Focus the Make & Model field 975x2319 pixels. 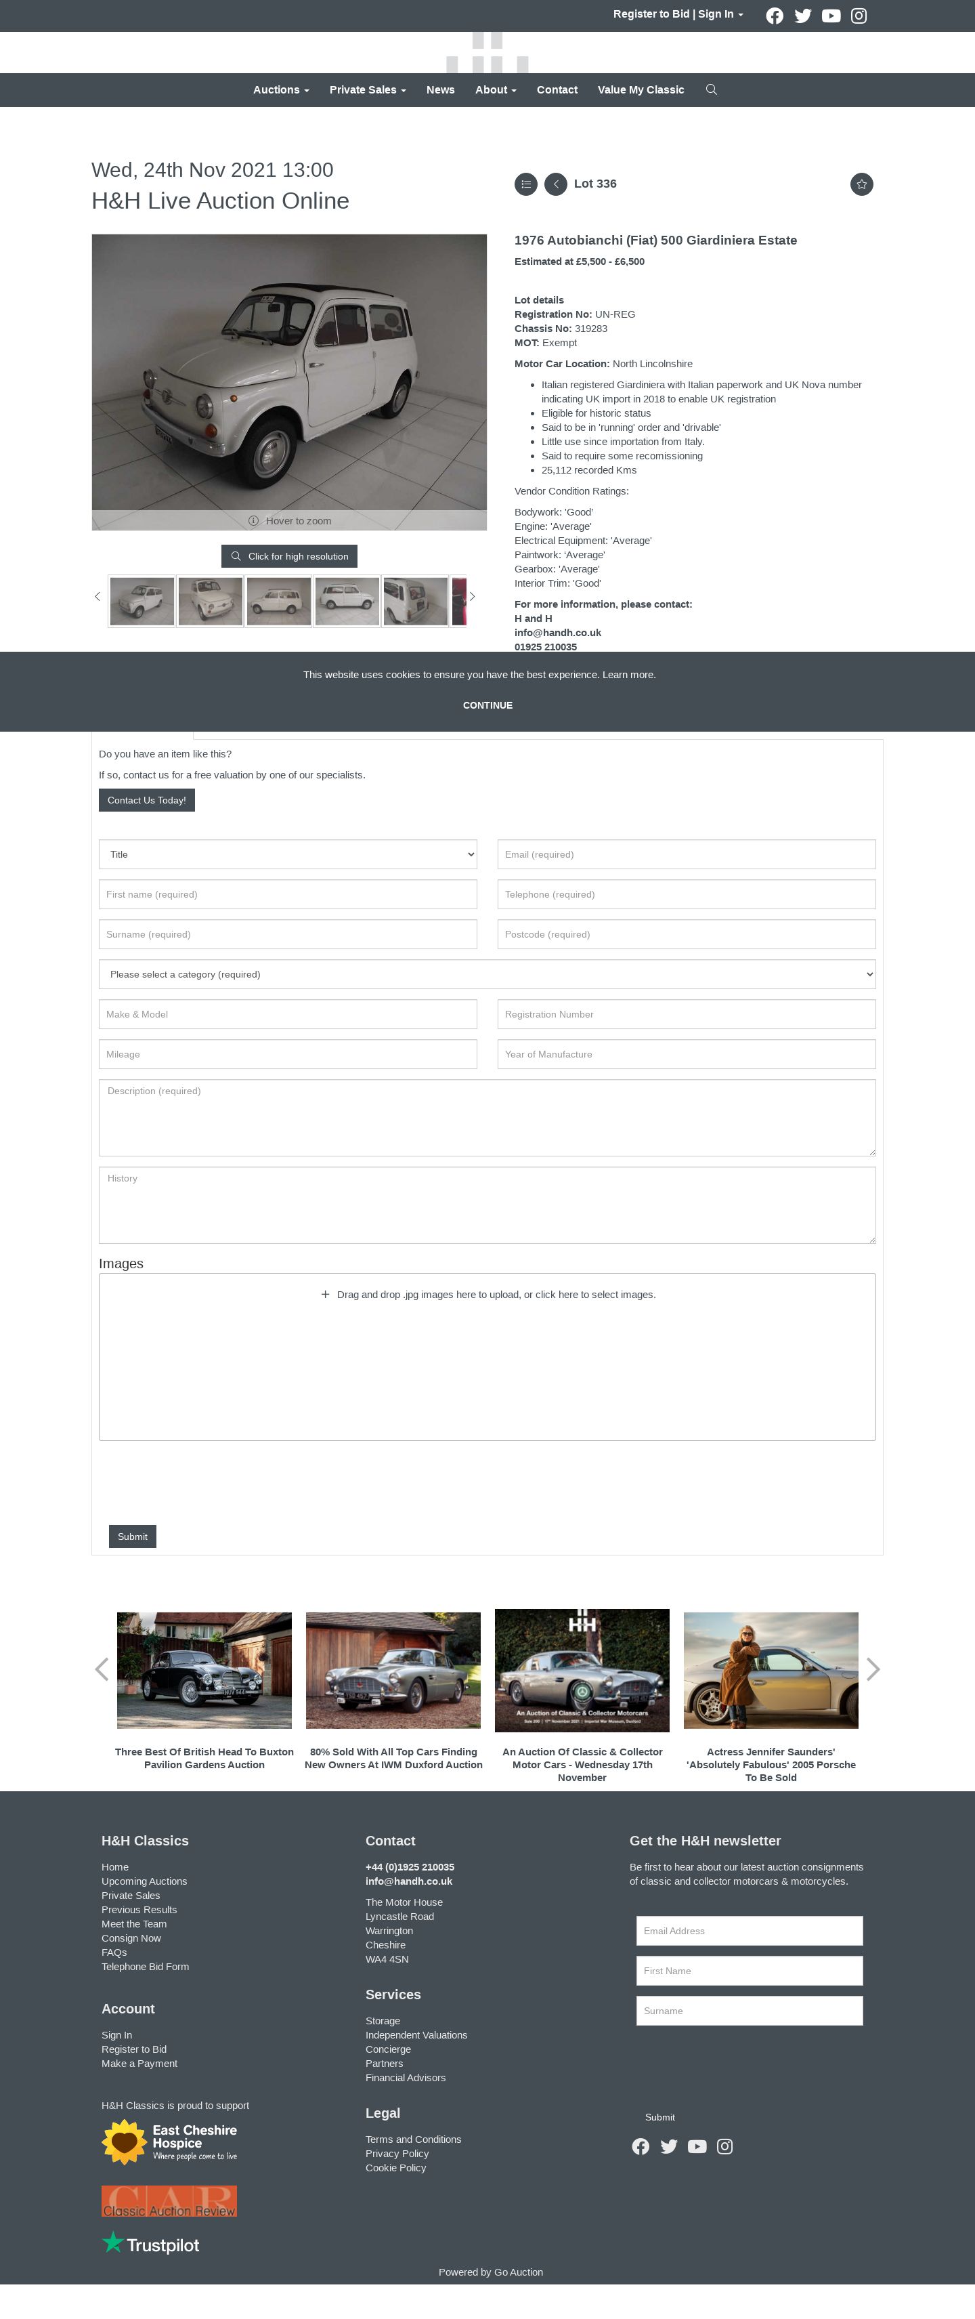pyautogui.click(x=288, y=1015)
